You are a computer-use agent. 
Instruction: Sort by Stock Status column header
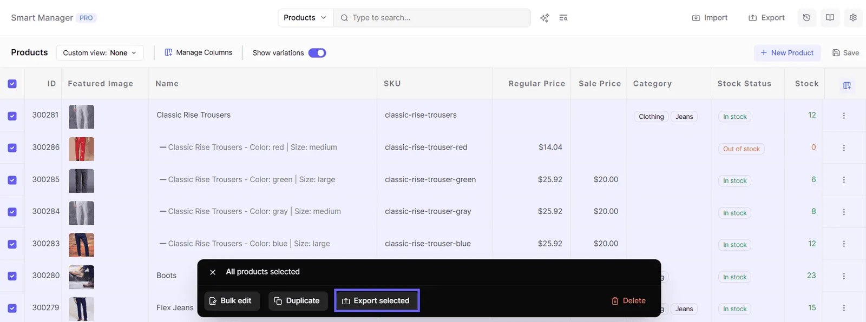(744, 84)
